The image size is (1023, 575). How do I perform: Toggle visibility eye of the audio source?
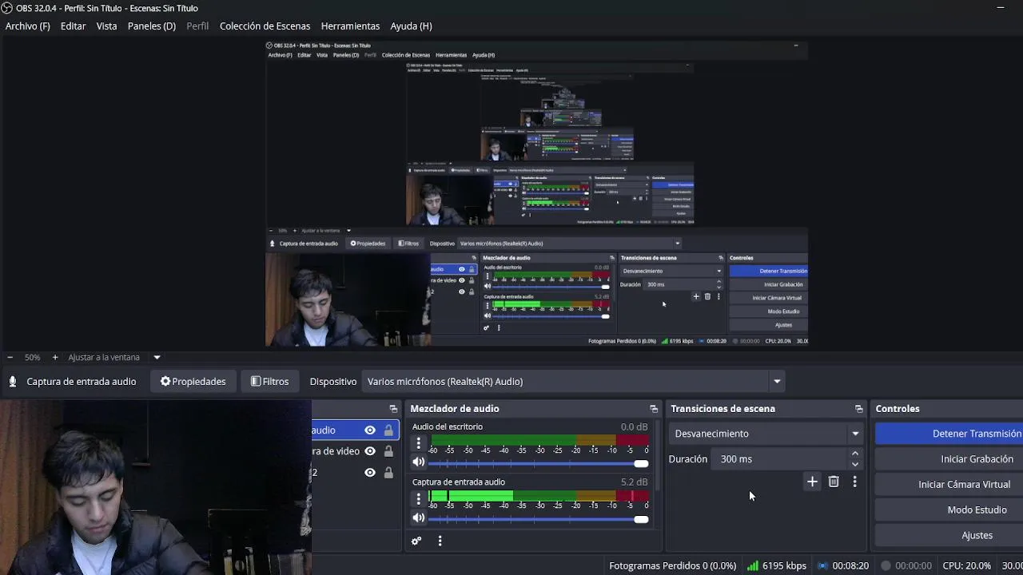[370, 430]
